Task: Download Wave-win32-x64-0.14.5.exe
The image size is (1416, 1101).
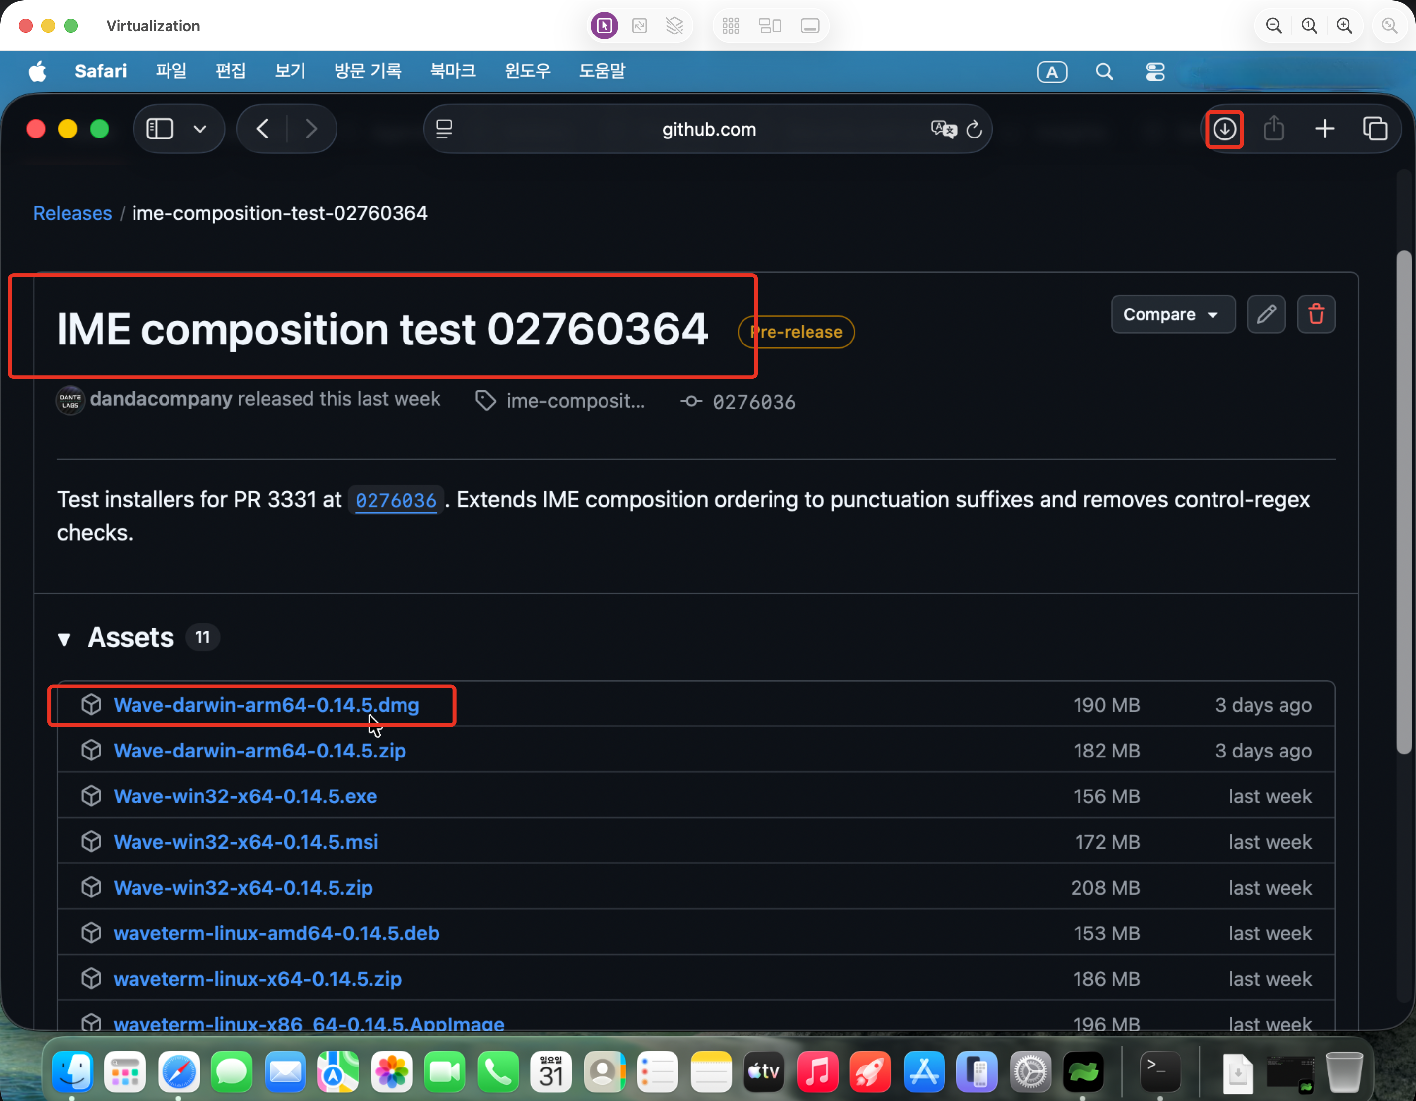Action: pyautogui.click(x=245, y=796)
